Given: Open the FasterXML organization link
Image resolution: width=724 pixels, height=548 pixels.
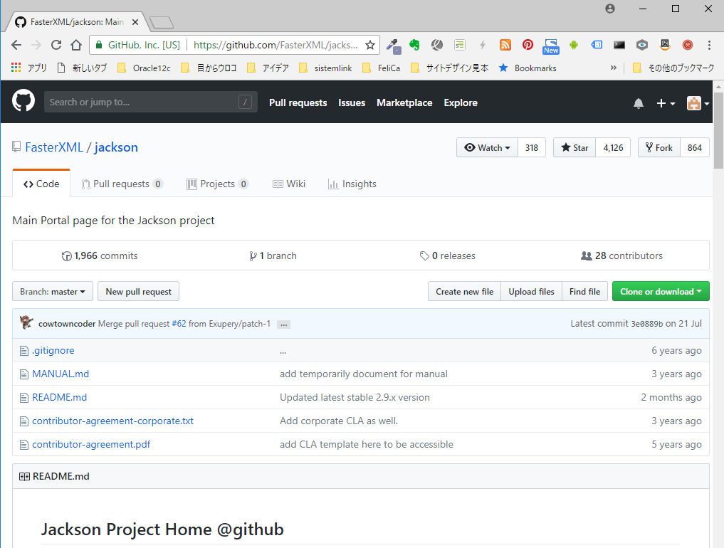Looking at the screenshot, I should (54, 147).
